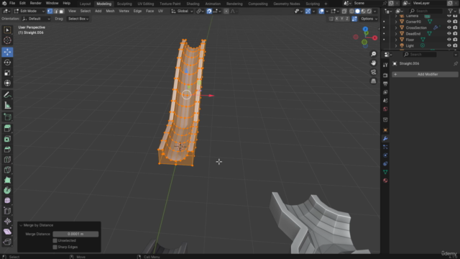Activate the Spin tool
Screen dimensions: 460x259
point(7,190)
